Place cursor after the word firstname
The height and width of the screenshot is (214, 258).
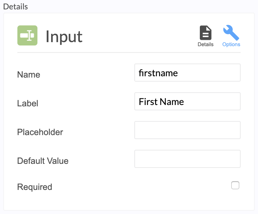(178, 73)
